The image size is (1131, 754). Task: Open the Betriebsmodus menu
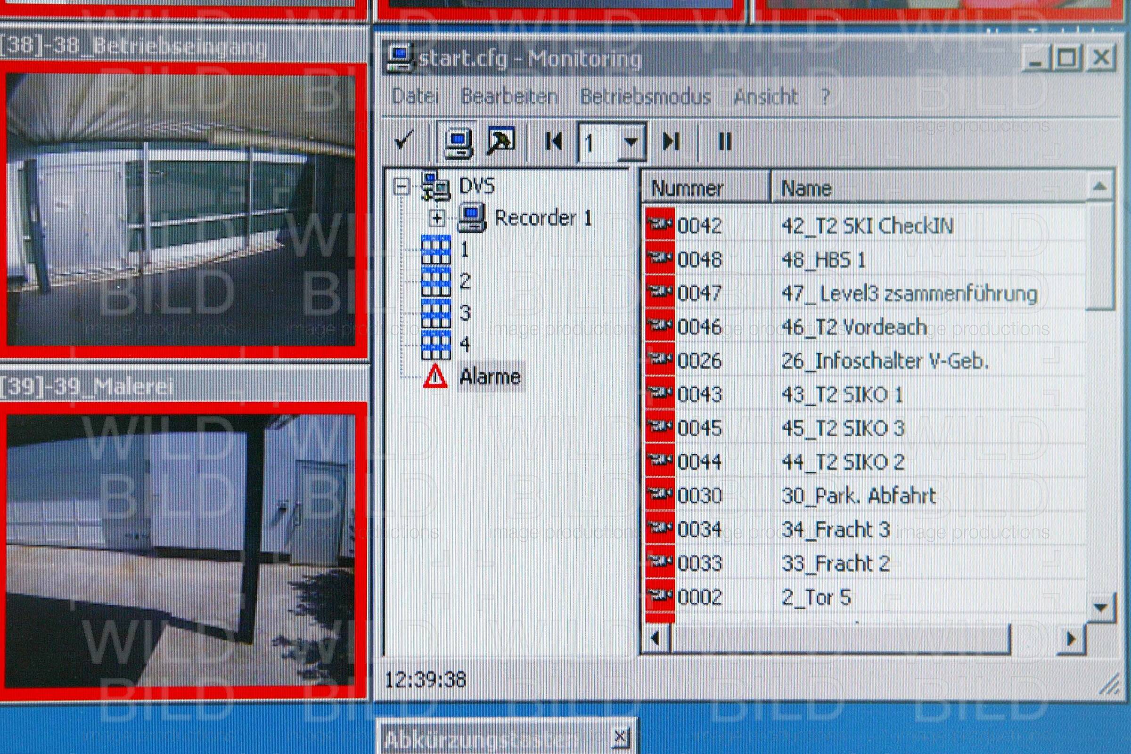point(645,97)
